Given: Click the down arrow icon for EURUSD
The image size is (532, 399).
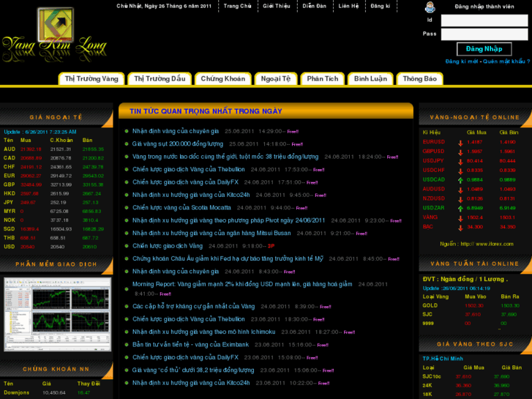Looking at the screenshot, I should [460, 143].
